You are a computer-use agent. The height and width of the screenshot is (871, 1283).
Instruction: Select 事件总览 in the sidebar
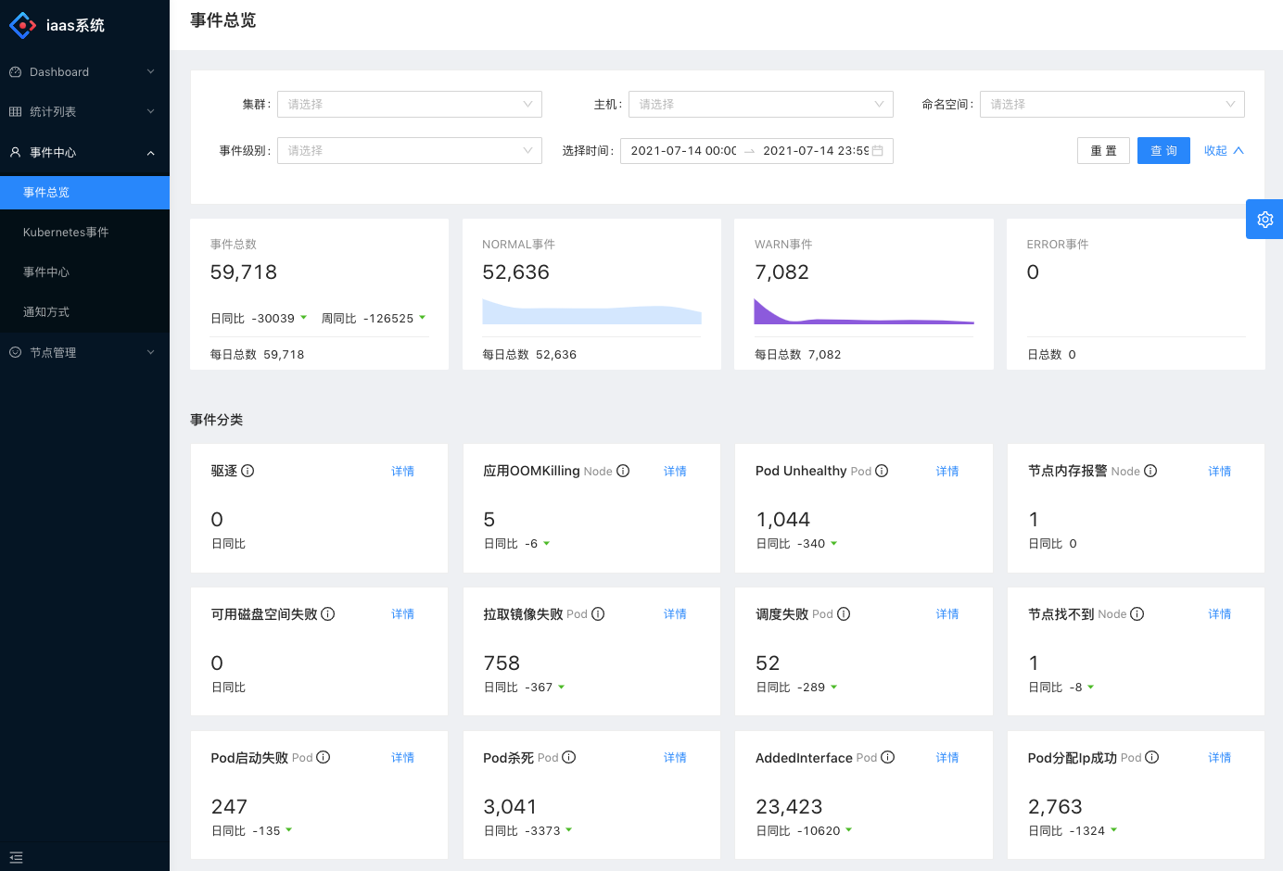84,192
